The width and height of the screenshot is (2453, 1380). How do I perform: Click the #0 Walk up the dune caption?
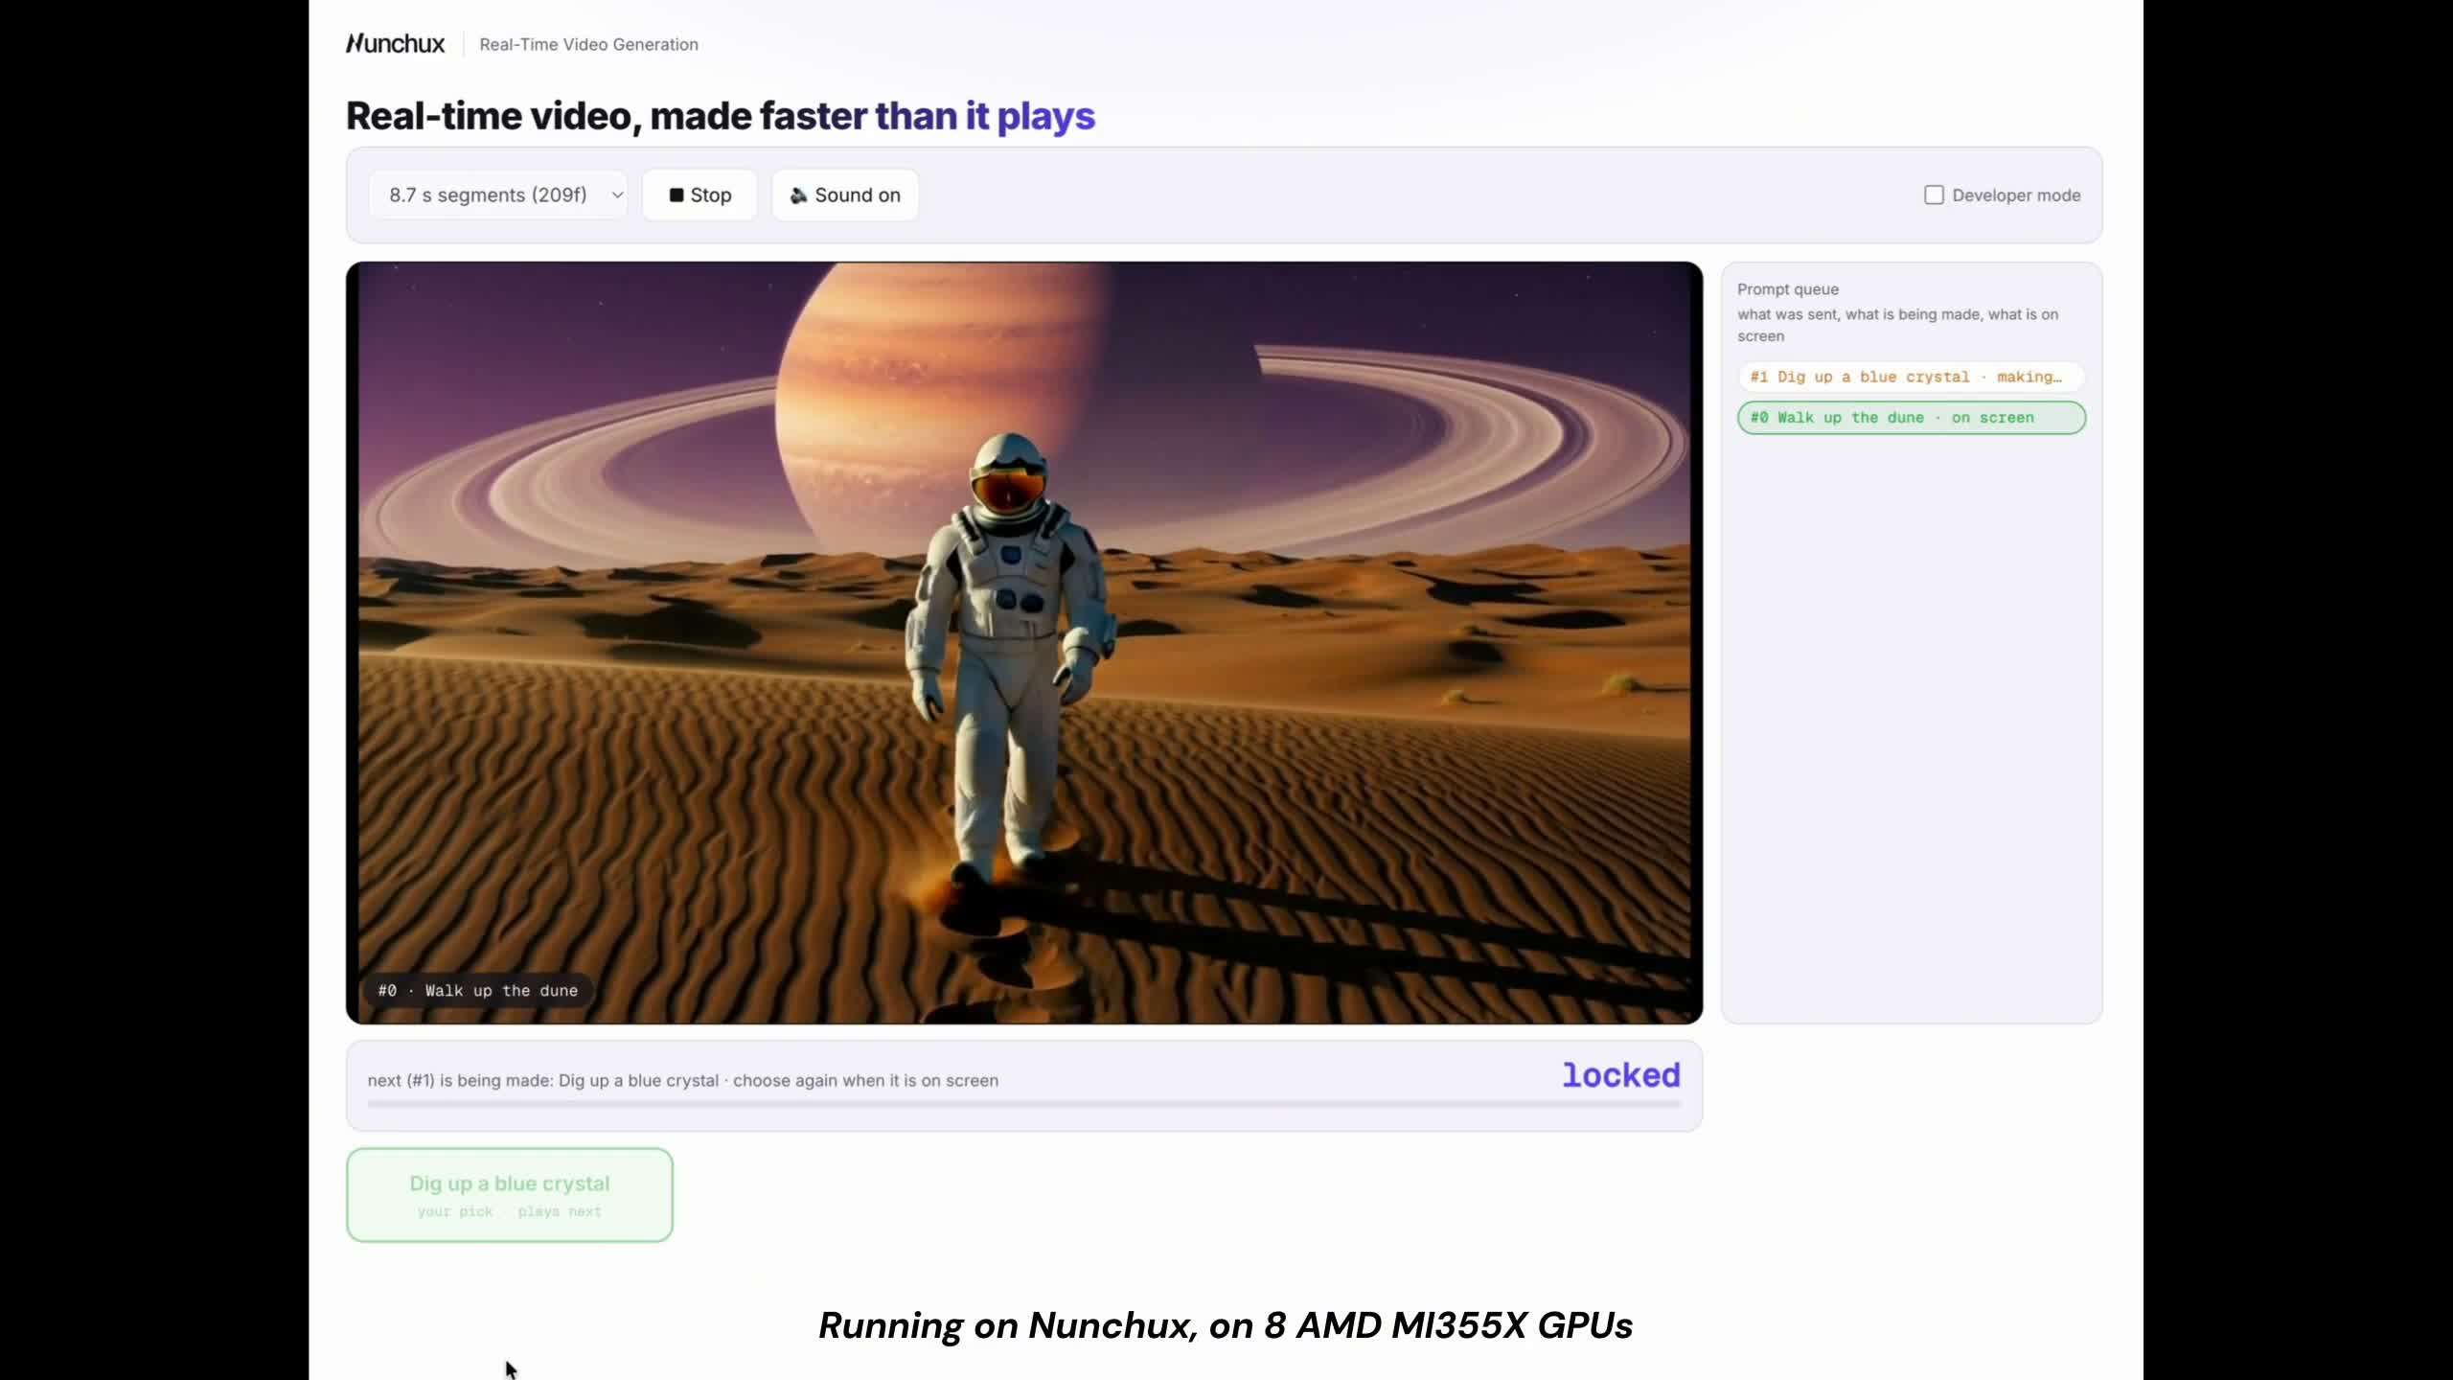[477, 990]
